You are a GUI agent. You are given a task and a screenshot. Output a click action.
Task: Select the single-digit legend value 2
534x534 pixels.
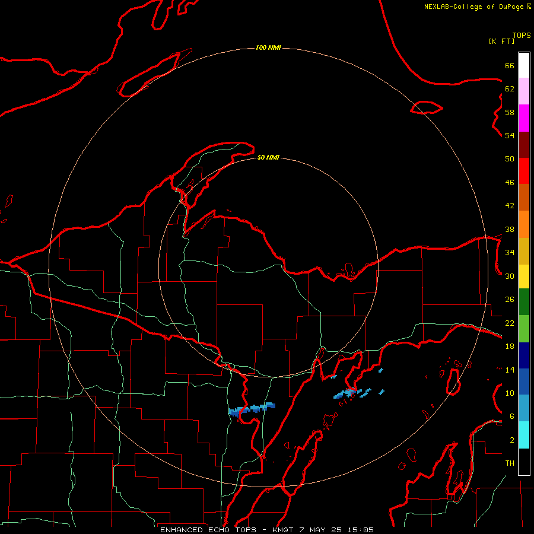(512, 440)
